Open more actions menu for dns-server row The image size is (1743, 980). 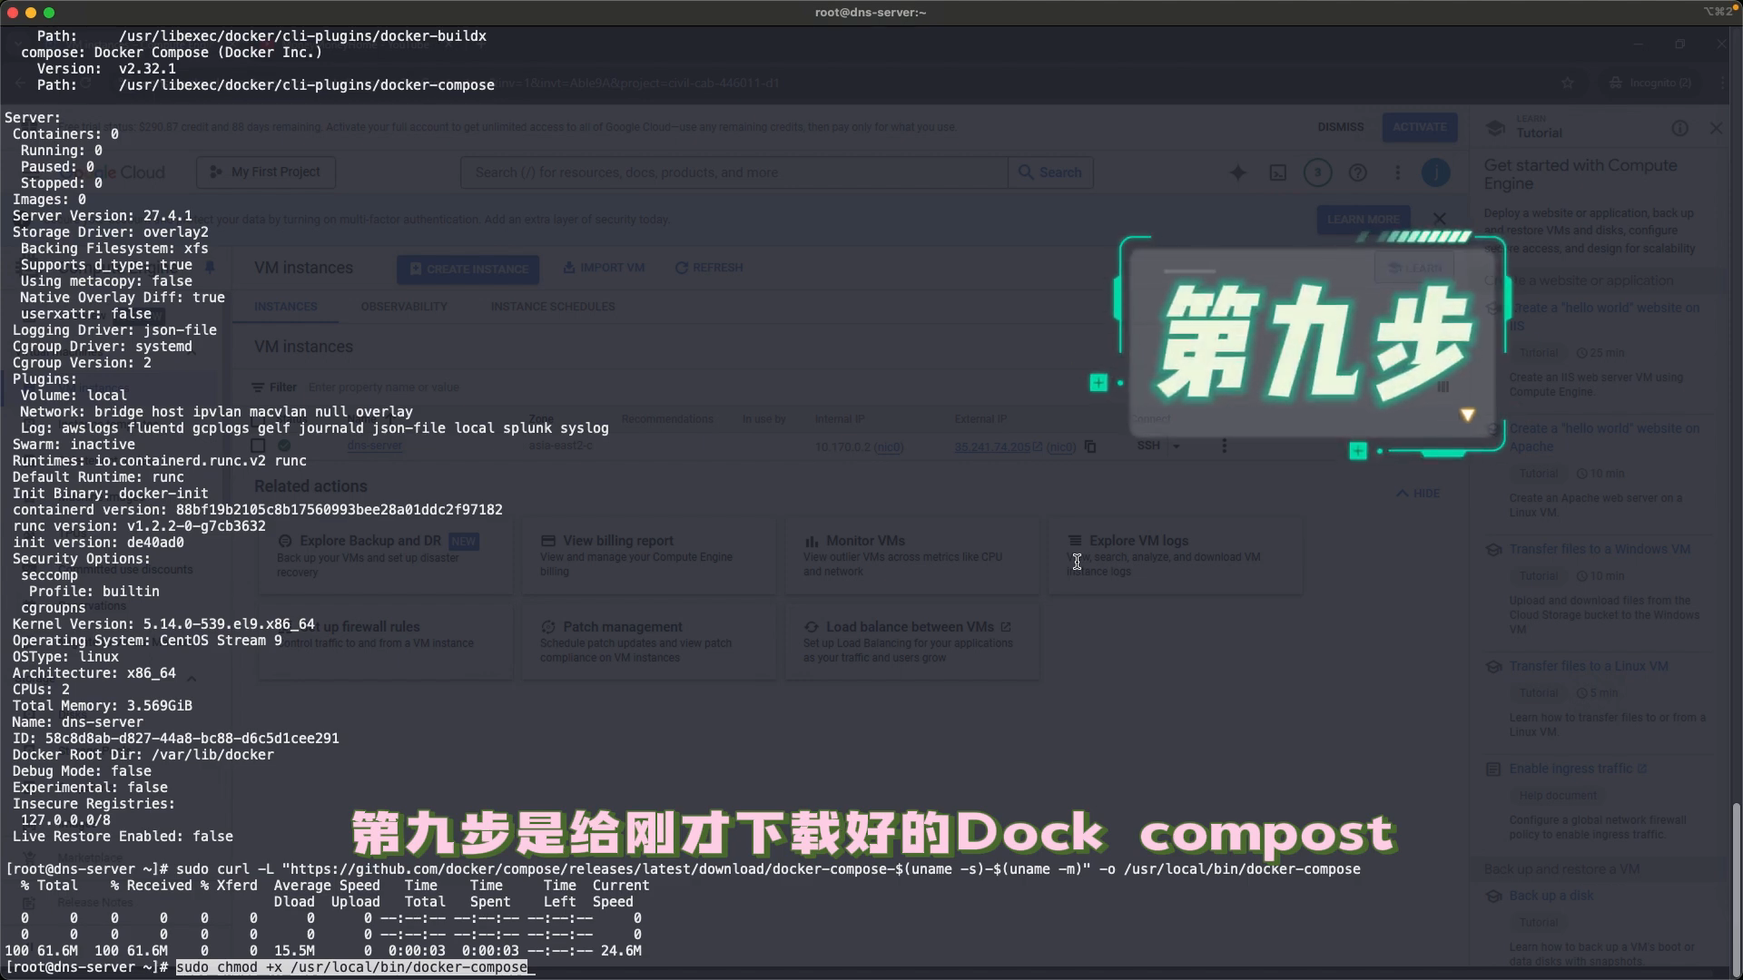1224,446
